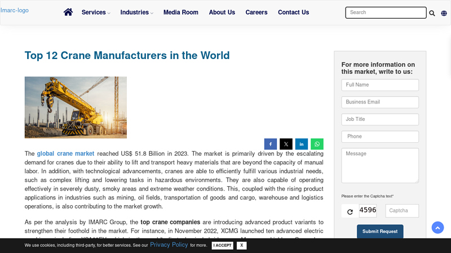The image size is (451, 253).
Task: Share article on LinkedIn
Action: (302, 144)
